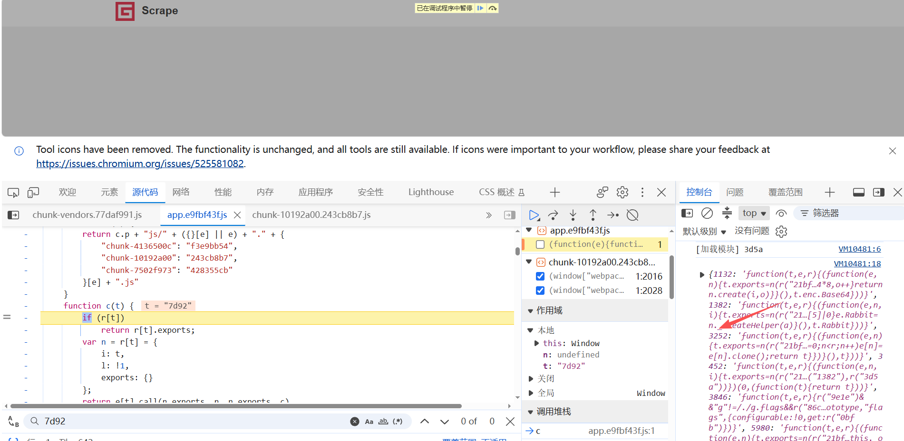
Task: Step over next function call
Action: coord(553,215)
